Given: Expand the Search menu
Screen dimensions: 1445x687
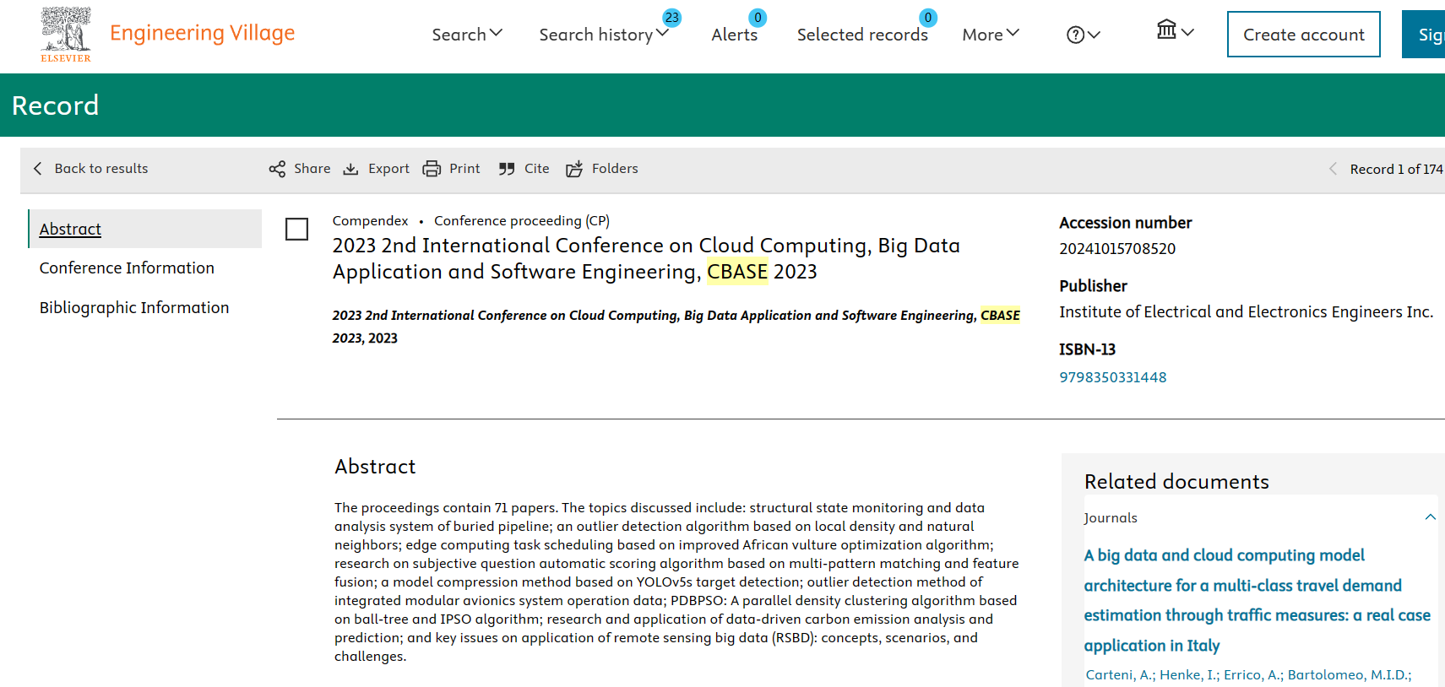Looking at the screenshot, I should coord(467,35).
